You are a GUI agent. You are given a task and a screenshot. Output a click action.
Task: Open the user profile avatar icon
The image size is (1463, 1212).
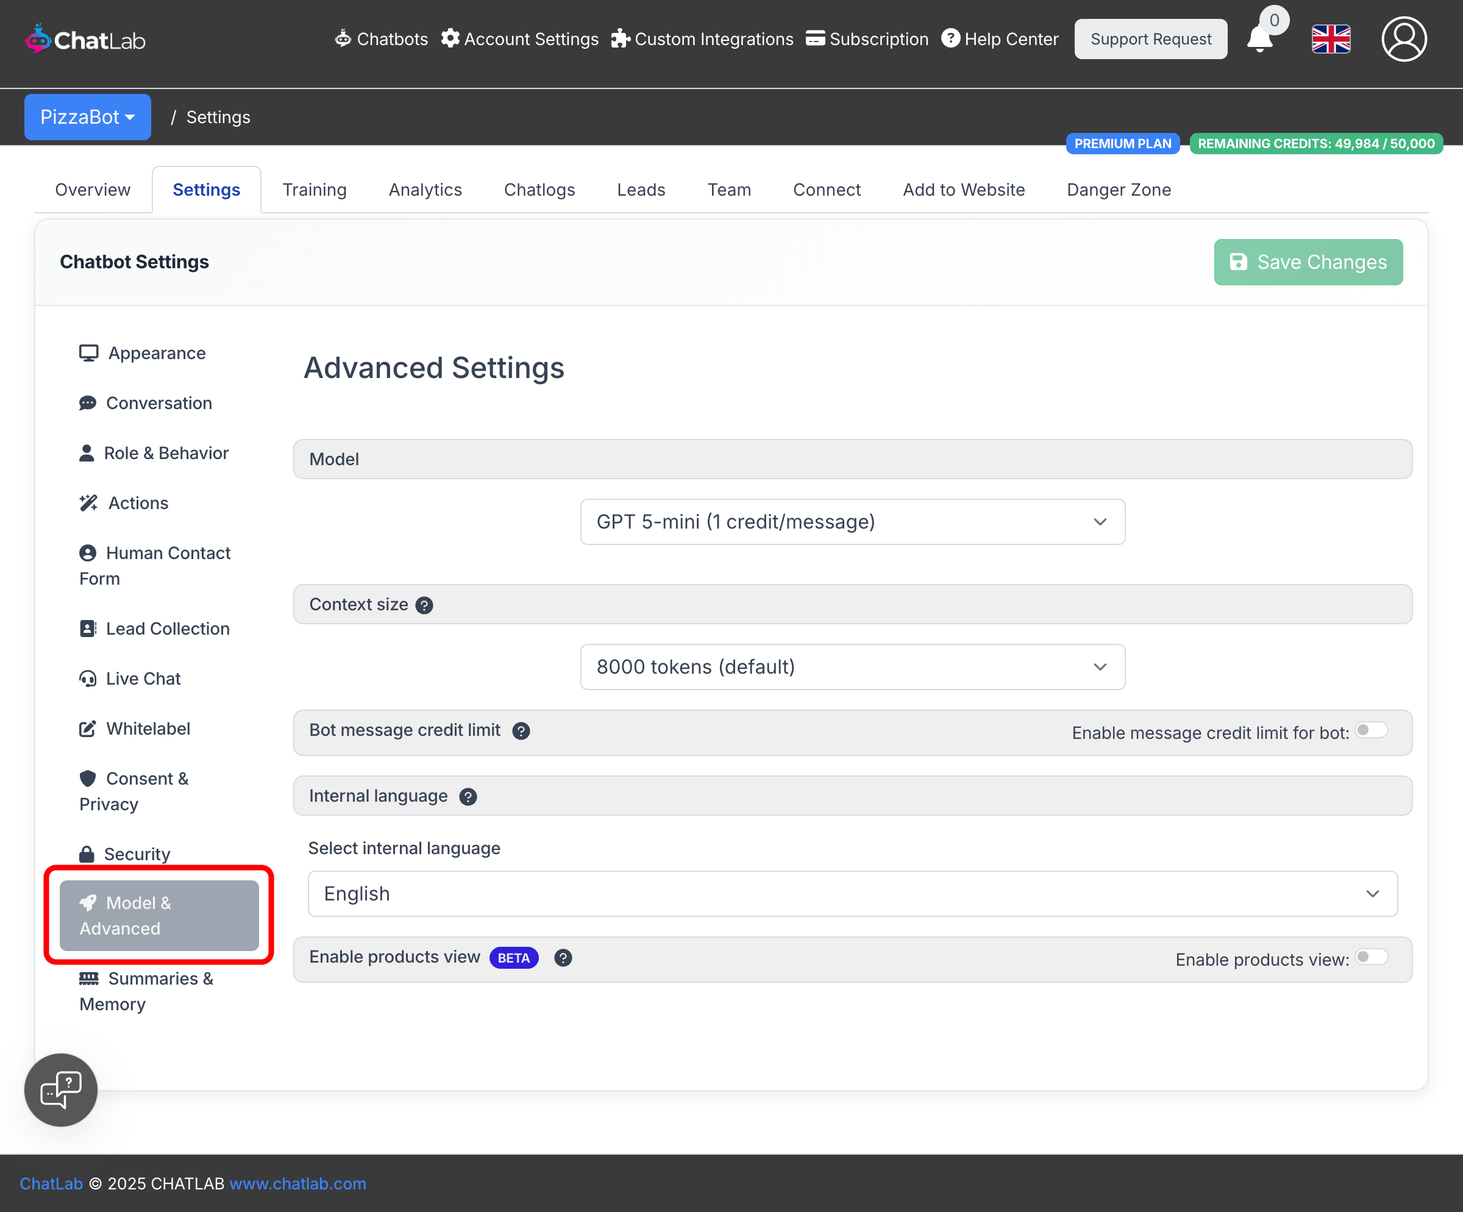pyautogui.click(x=1404, y=39)
